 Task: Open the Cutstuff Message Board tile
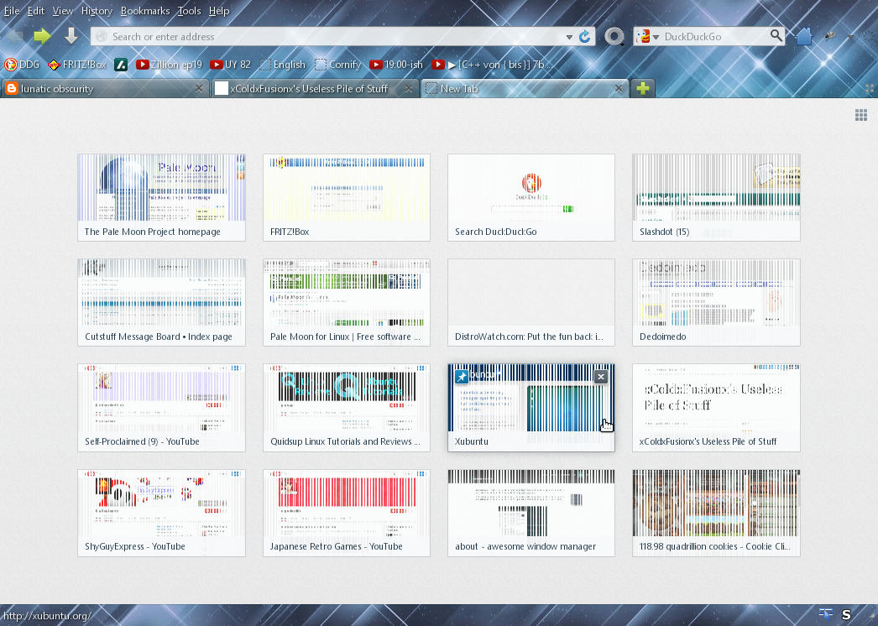pyautogui.click(x=161, y=302)
